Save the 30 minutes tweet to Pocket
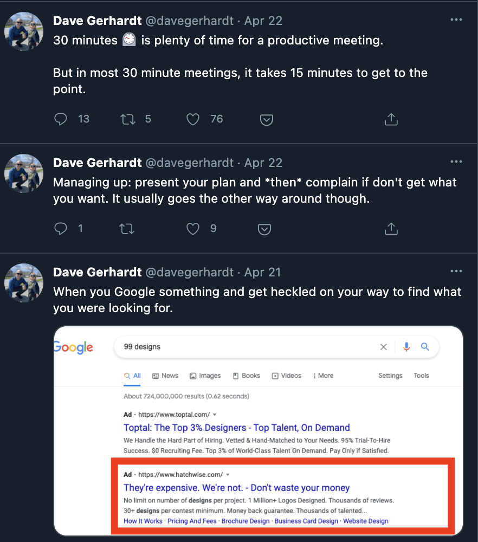Screen dimensions: 478x542 266,120
